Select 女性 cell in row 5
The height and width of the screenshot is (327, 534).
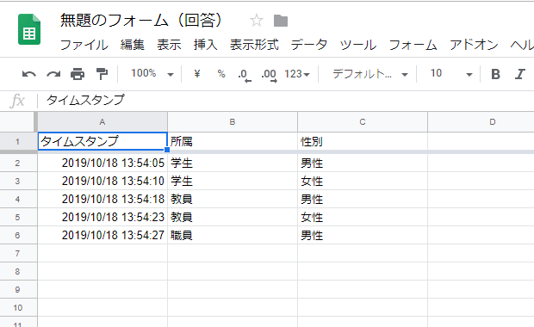[363, 217]
